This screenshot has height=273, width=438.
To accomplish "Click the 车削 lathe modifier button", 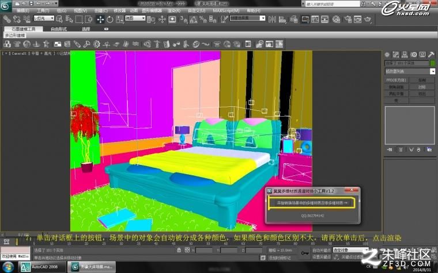I will coord(422,80).
